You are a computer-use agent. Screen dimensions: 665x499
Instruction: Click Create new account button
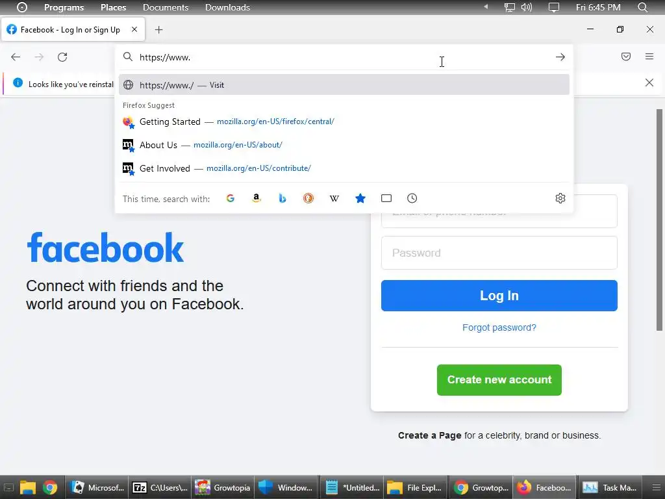click(x=499, y=379)
